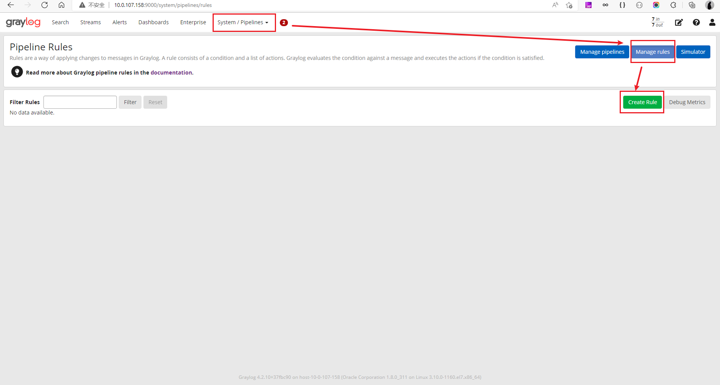
Task: Click the lightbulb icon next to documentation note
Action: pyautogui.click(x=17, y=72)
